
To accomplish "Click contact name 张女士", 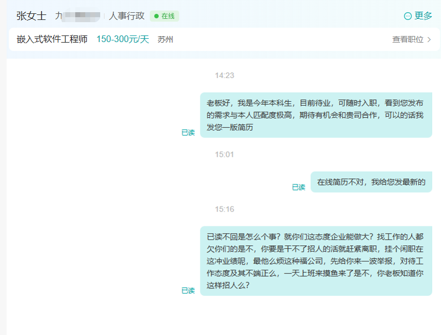I will (31, 16).
